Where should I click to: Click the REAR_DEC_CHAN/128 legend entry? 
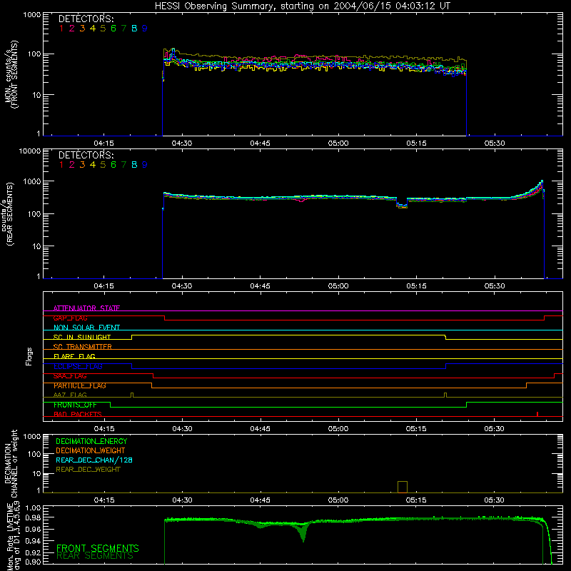point(94,460)
